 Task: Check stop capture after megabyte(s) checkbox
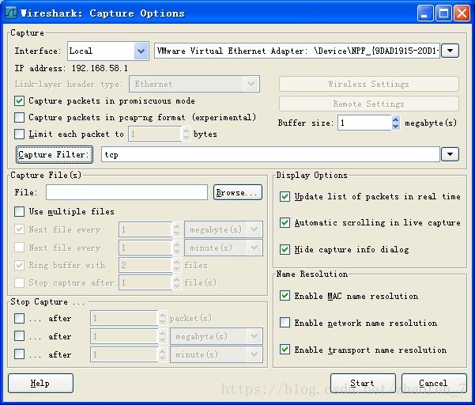[x=20, y=336]
